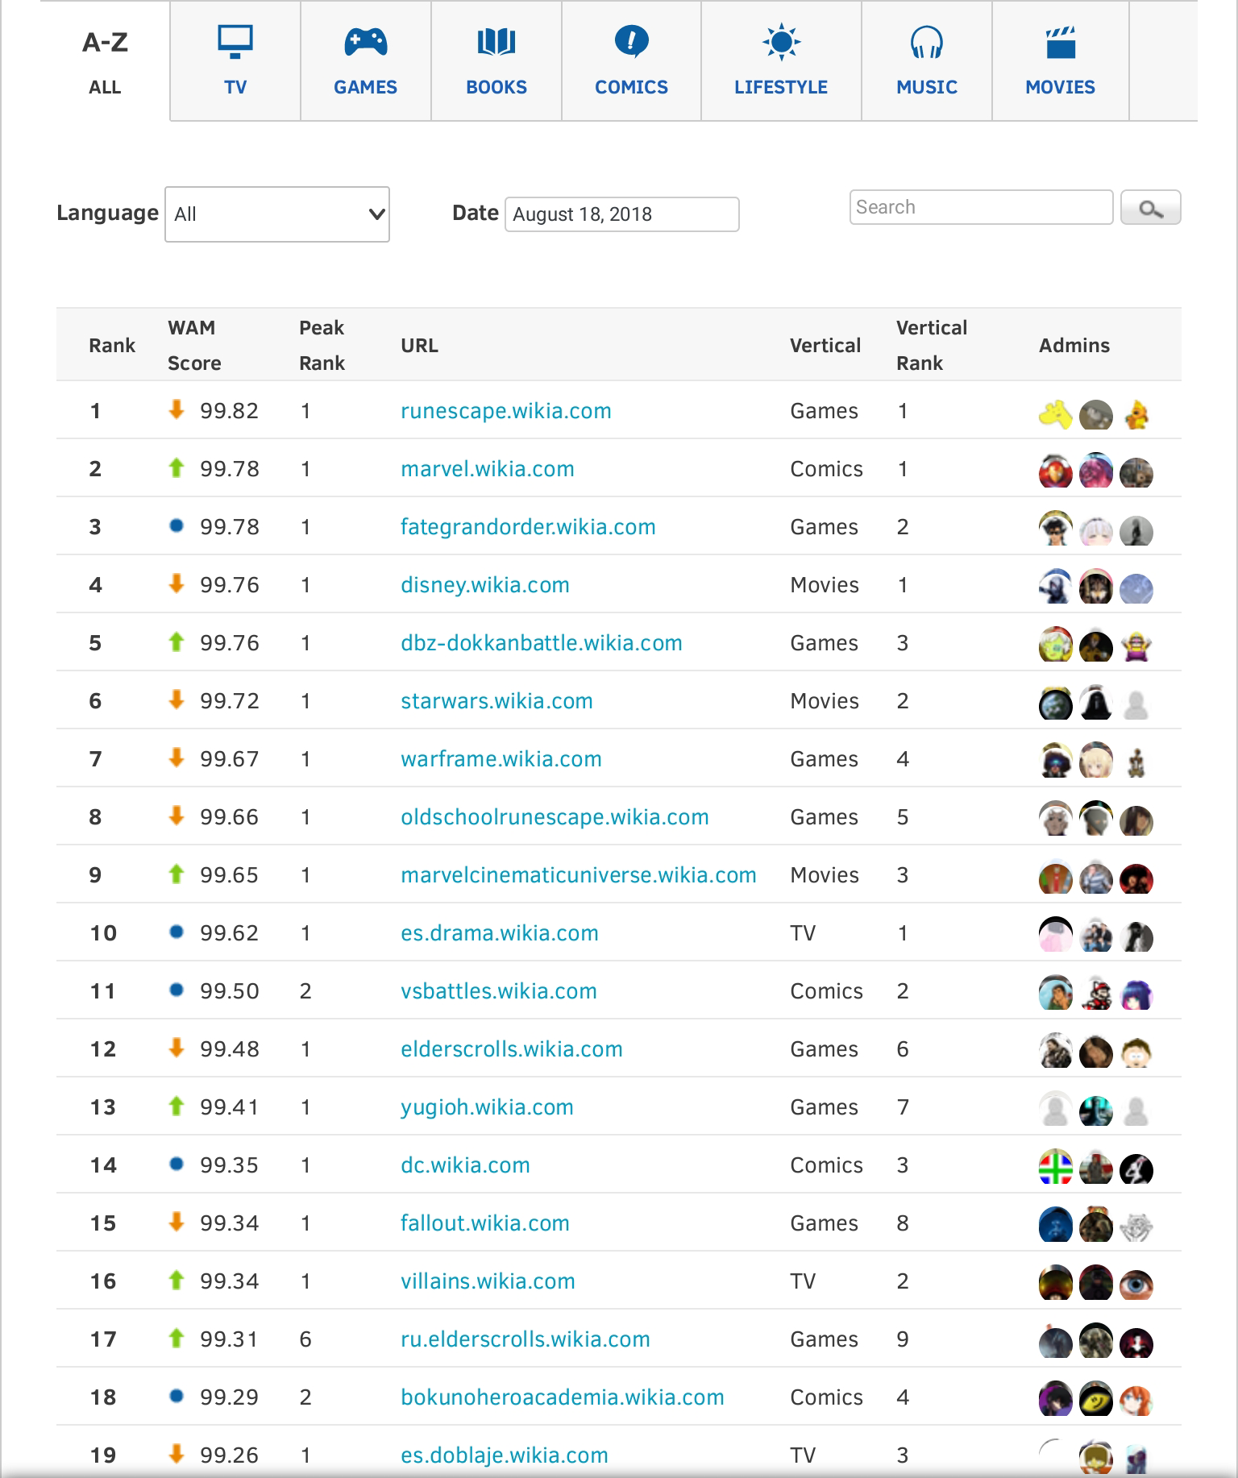The height and width of the screenshot is (1478, 1238).
Task: Open the Movies tab
Action: [x=1060, y=61]
